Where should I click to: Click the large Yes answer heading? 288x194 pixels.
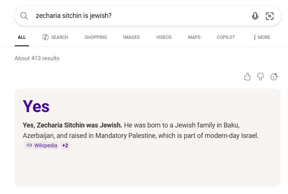pos(36,106)
